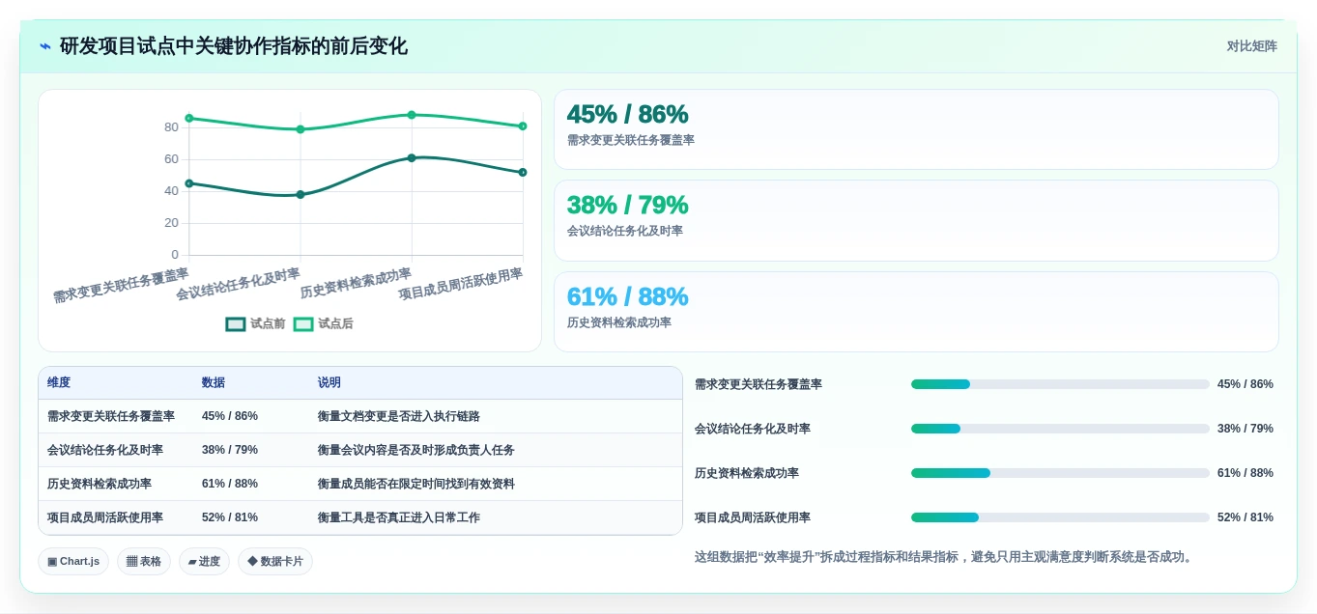Click the description 衡量文档变更是否进入执行链路
The height and width of the screenshot is (614, 1317).
point(399,417)
